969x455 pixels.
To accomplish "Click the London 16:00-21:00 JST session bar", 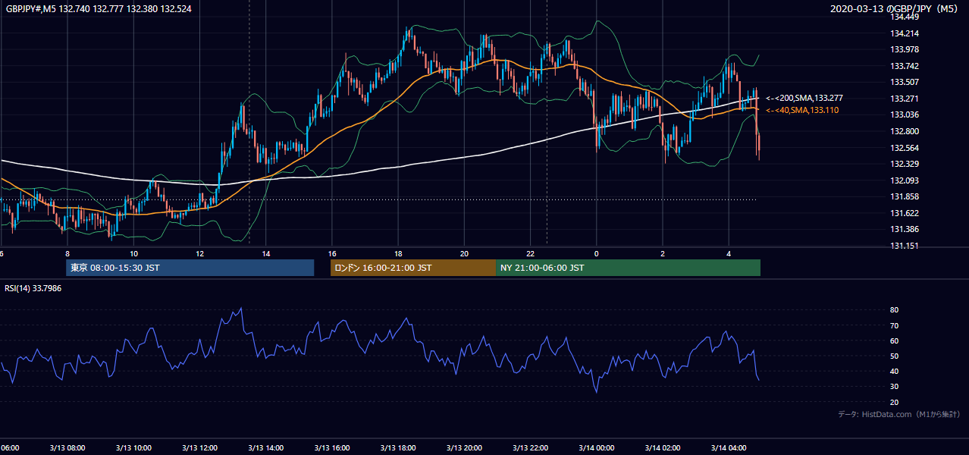I will click(x=412, y=268).
